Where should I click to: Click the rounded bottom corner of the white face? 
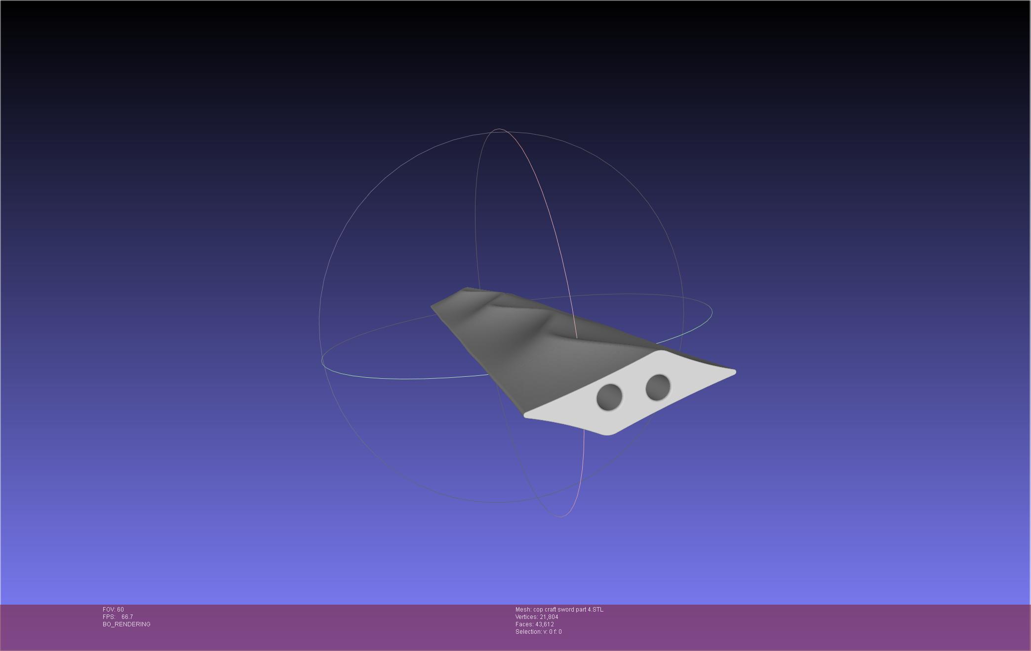(608, 434)
